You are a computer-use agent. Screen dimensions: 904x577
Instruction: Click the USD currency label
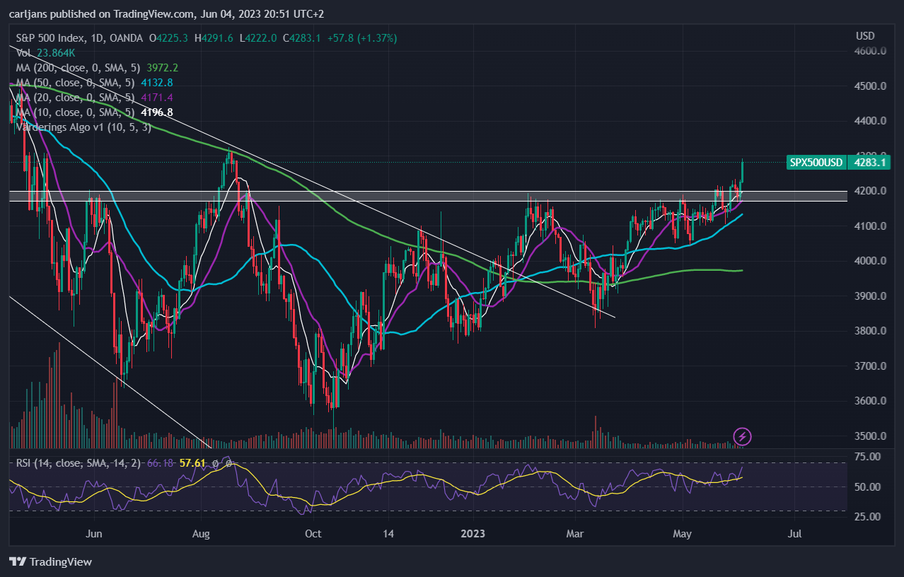(865, 36)
